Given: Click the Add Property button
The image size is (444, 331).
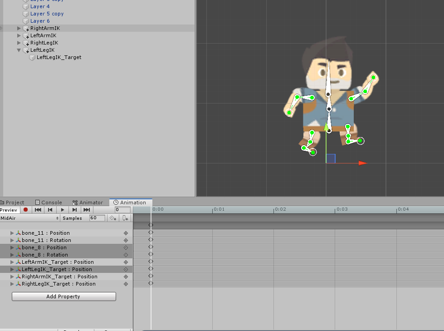Looking at the screenshot, I should 63,296.
